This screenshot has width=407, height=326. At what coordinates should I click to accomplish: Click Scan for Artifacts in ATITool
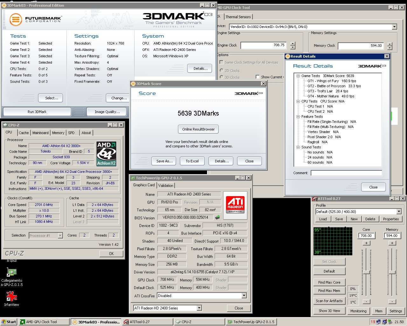click(329, 301)
